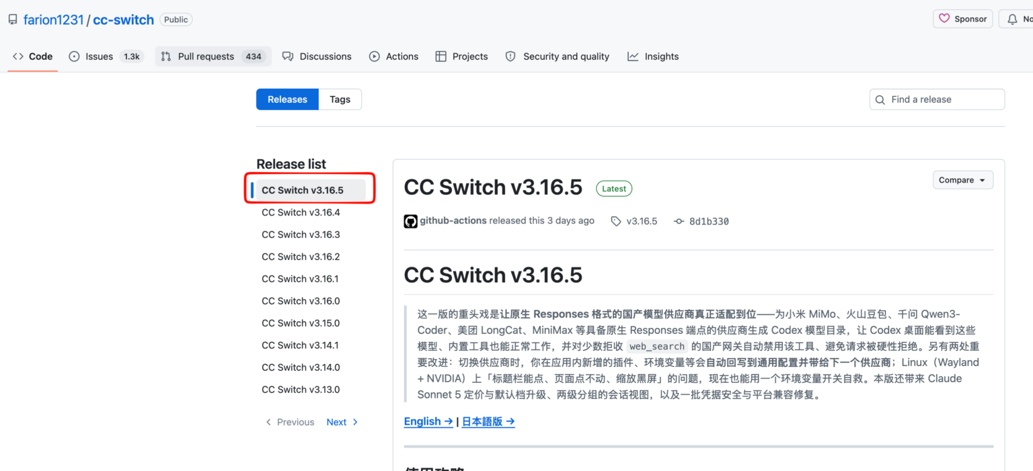Click the github-actions avatar icon

point(410,221)
